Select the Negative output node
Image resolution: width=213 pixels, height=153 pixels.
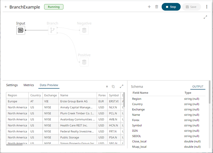84,30
